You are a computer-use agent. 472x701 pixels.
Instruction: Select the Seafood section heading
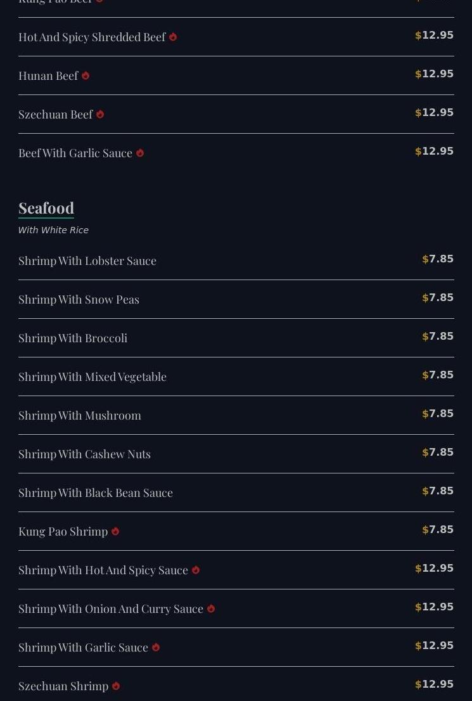pyautogui.click(x=46, y=208)
